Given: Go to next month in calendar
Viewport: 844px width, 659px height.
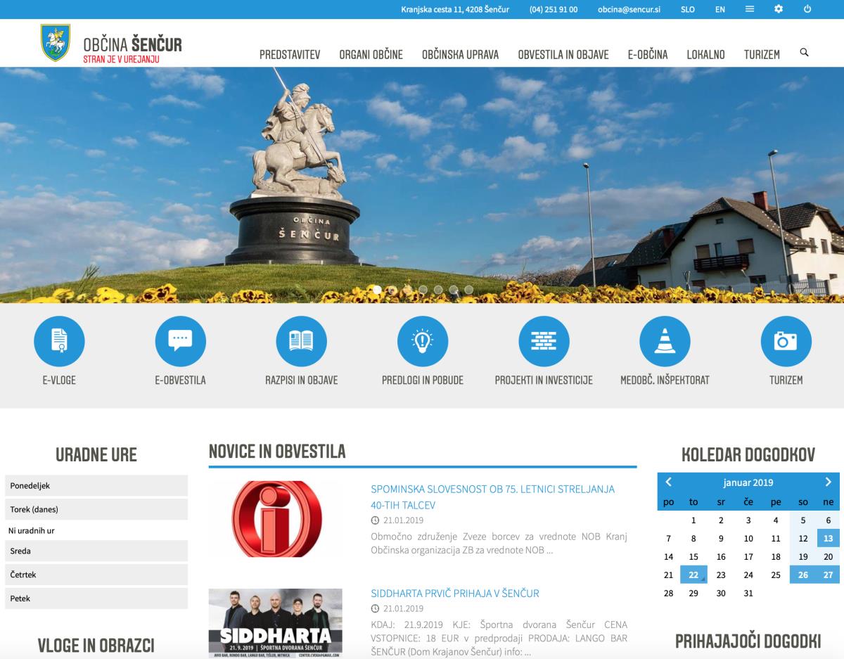Looking at the screenshot, I should tap(828, 482).
